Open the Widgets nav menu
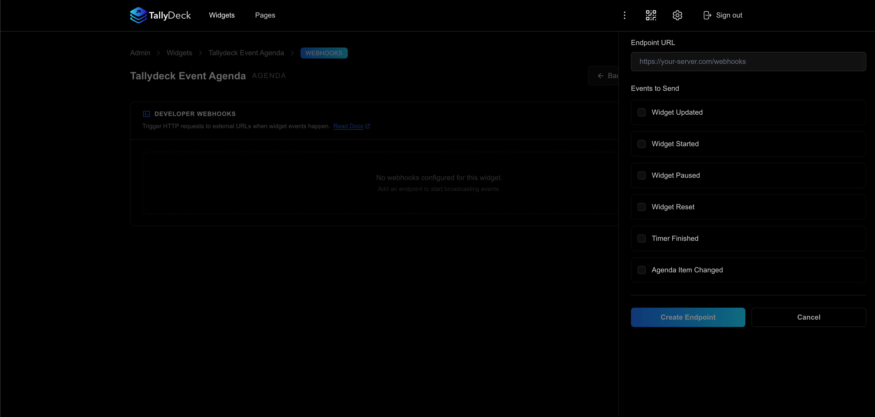Image resolution: width=875 pixels, height=417 pixels. coord(222,15)
